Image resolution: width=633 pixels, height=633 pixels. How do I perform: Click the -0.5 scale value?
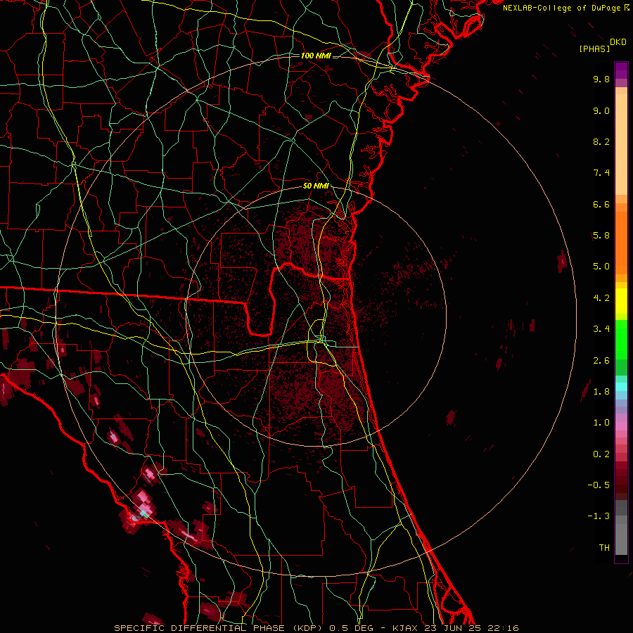click(599, 485)
